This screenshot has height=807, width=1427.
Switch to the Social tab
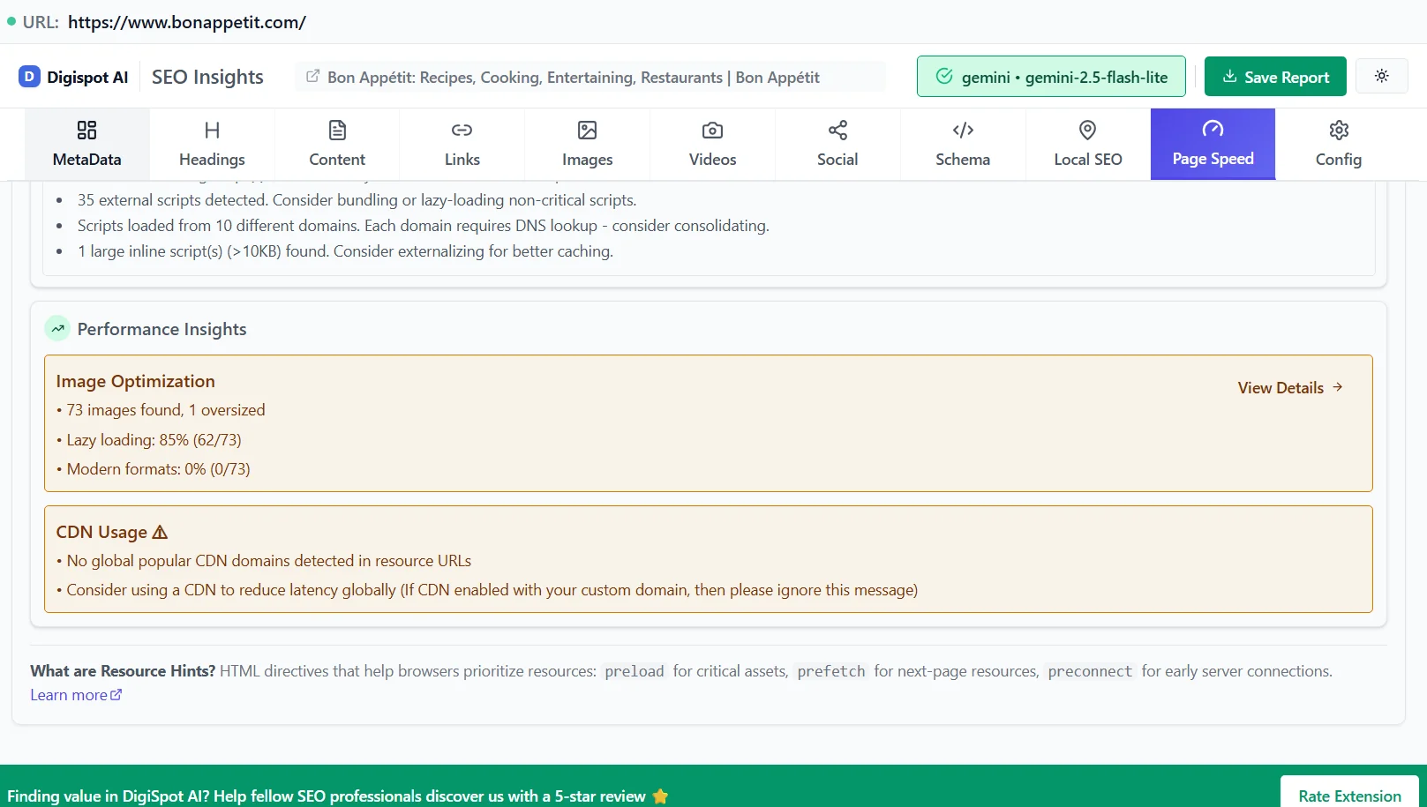coord(837,144)
